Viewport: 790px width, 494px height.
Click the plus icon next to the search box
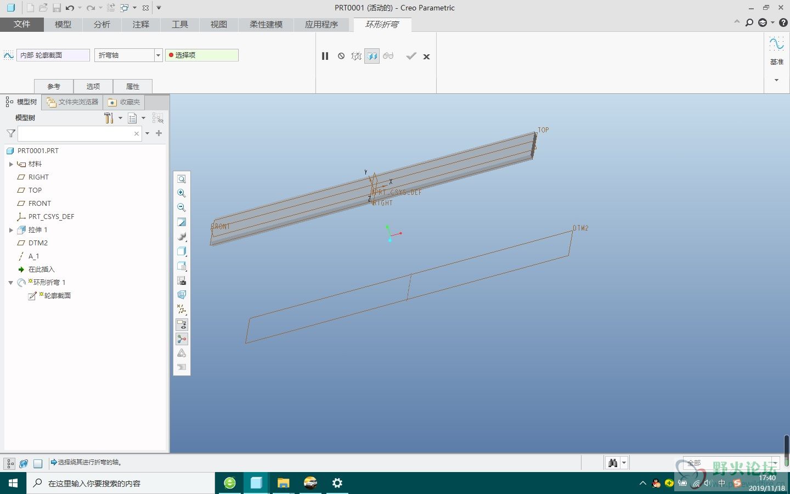[159, 133]
